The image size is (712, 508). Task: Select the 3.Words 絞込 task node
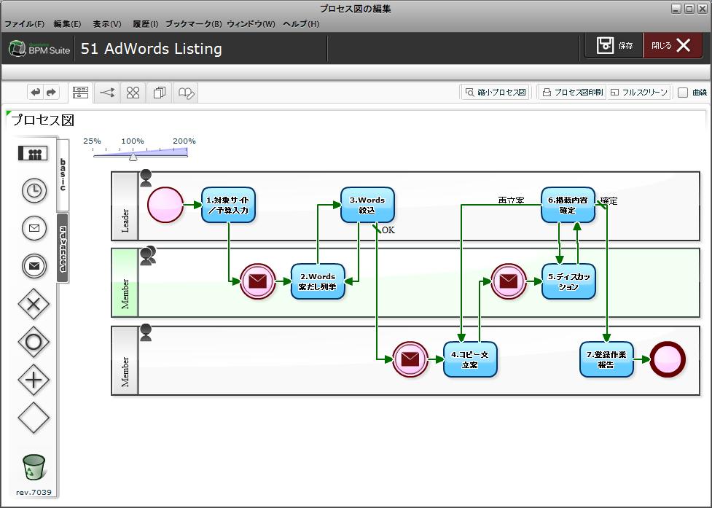pyautogui.click(x=367, y=205)
